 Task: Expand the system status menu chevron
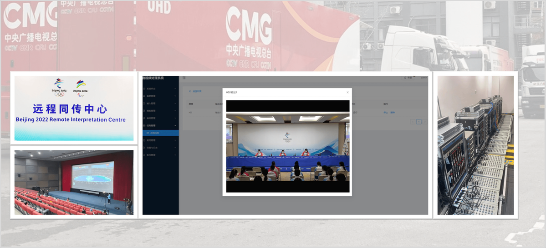[x=175, y=89]
